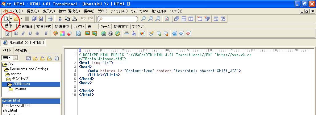Select the html by word.html file

16,105
